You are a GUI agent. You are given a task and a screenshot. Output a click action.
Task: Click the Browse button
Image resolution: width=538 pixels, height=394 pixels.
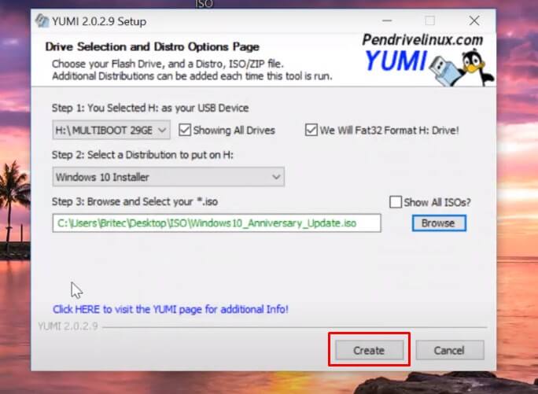click(x=439, y=223)
